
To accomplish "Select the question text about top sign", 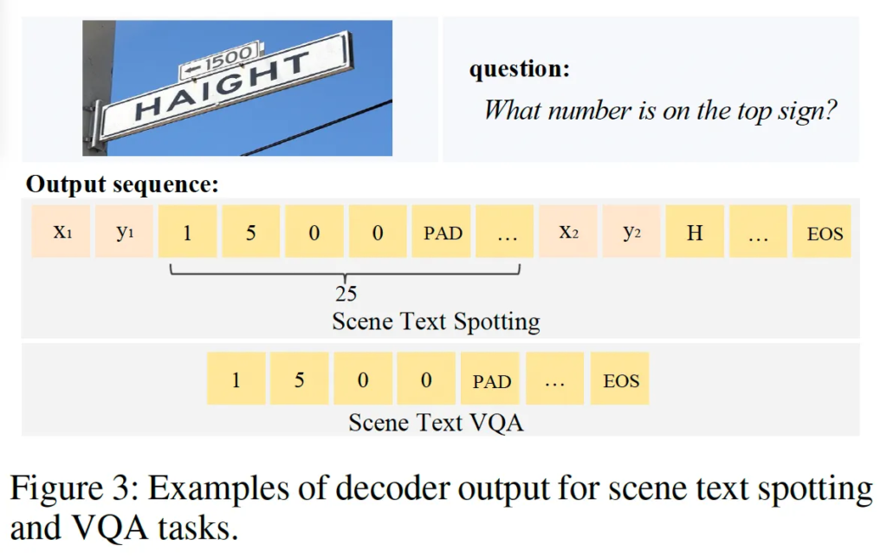I will pos(662,110).
